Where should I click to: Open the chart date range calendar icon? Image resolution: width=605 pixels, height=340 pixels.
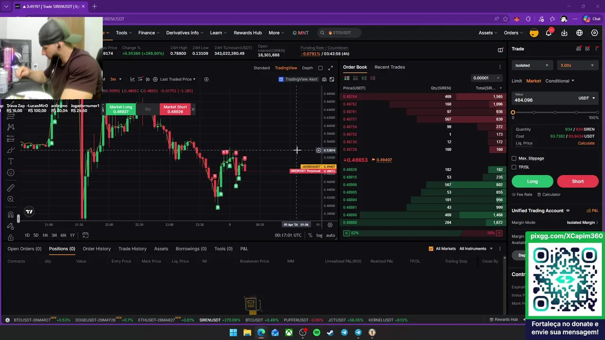(85, 235)
